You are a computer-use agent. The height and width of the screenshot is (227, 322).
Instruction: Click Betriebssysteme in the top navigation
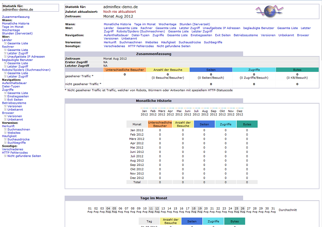[246, 35]
